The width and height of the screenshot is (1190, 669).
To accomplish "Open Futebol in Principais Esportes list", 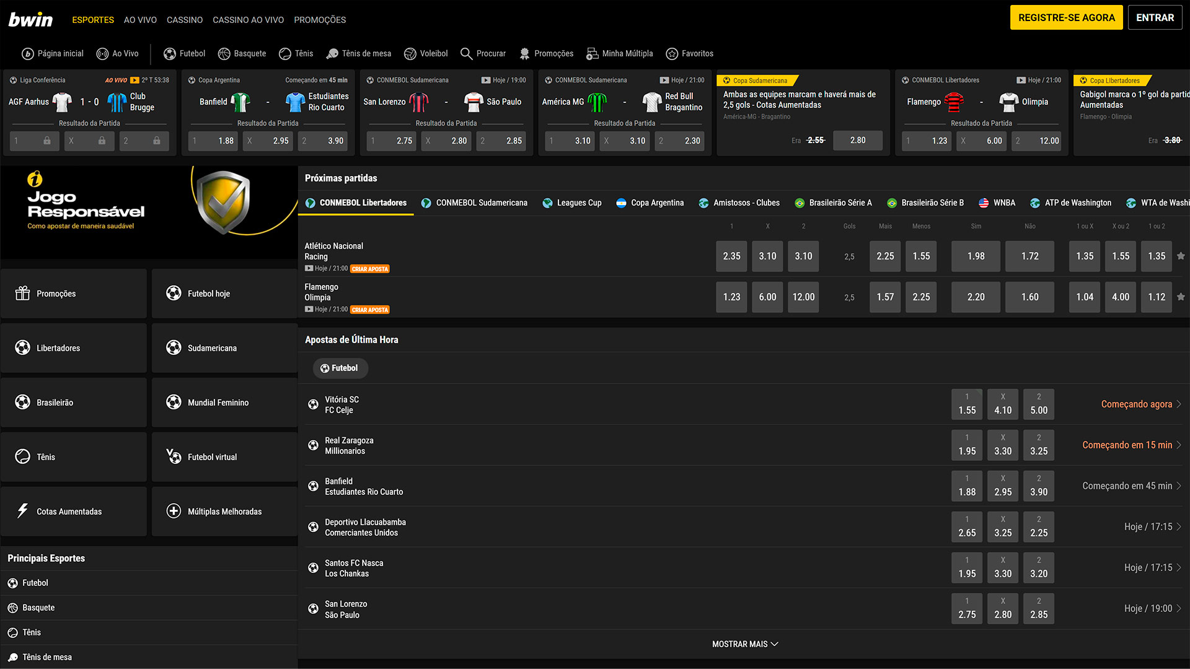I will tap(149, 583).
